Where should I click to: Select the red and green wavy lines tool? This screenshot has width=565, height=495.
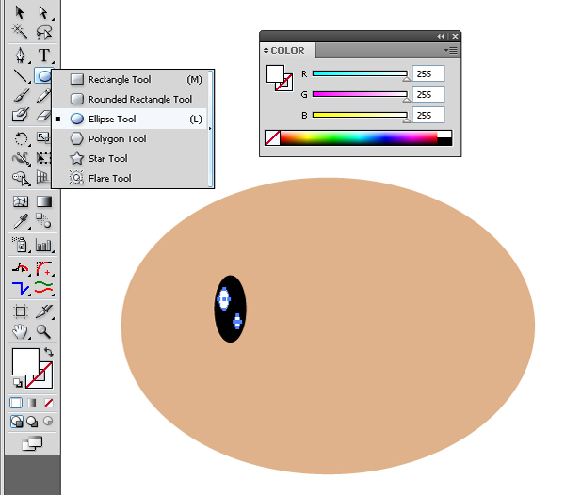point(44,288)
